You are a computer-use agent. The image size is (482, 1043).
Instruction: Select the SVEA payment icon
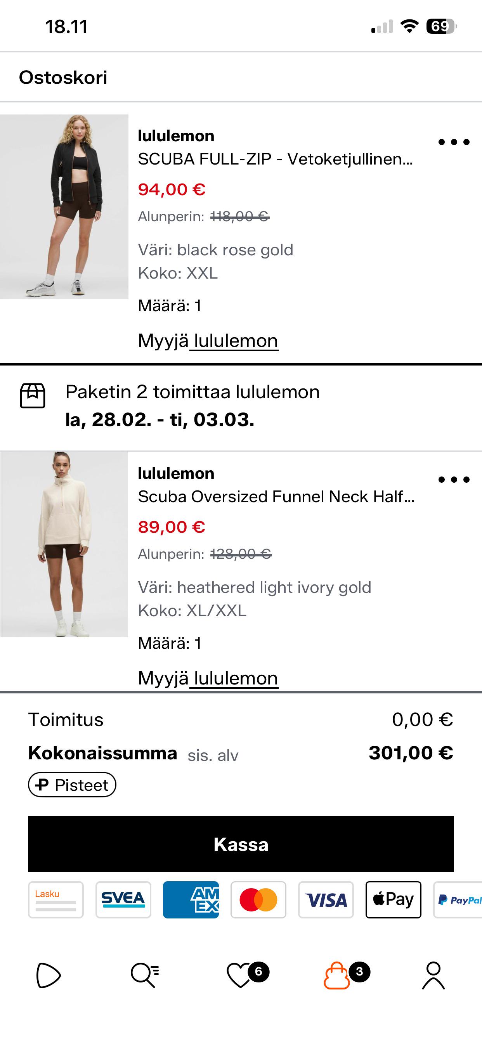pyautogui.click(x=123, y=900)
